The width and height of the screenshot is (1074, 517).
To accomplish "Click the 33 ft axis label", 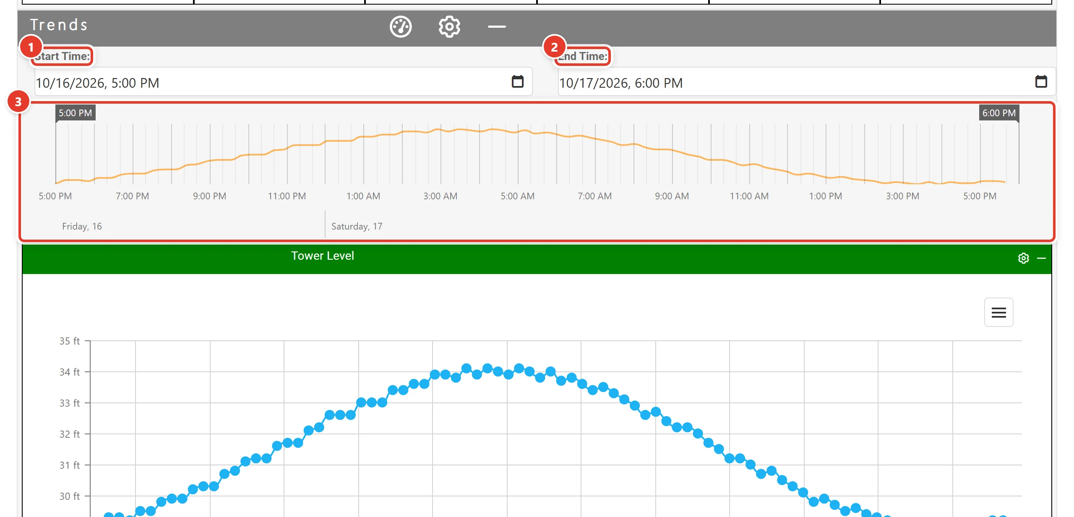I will click(70, 403).
